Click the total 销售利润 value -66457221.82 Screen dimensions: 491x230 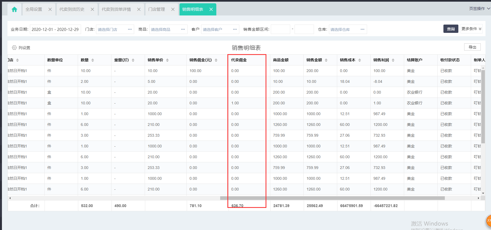point(386,206)
